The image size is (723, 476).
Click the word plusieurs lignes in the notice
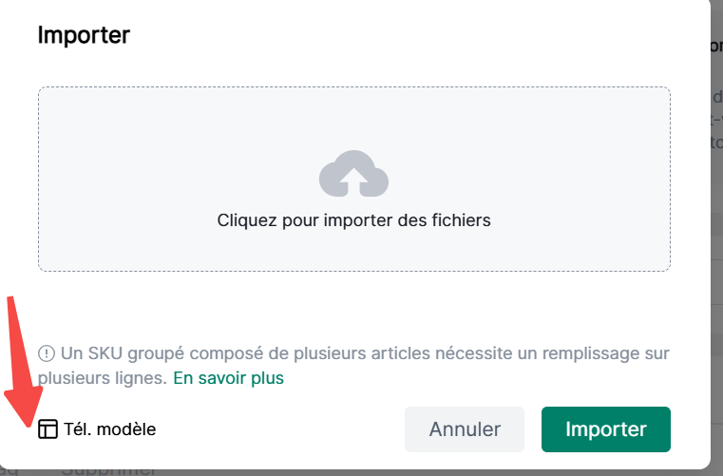(102, 378)
